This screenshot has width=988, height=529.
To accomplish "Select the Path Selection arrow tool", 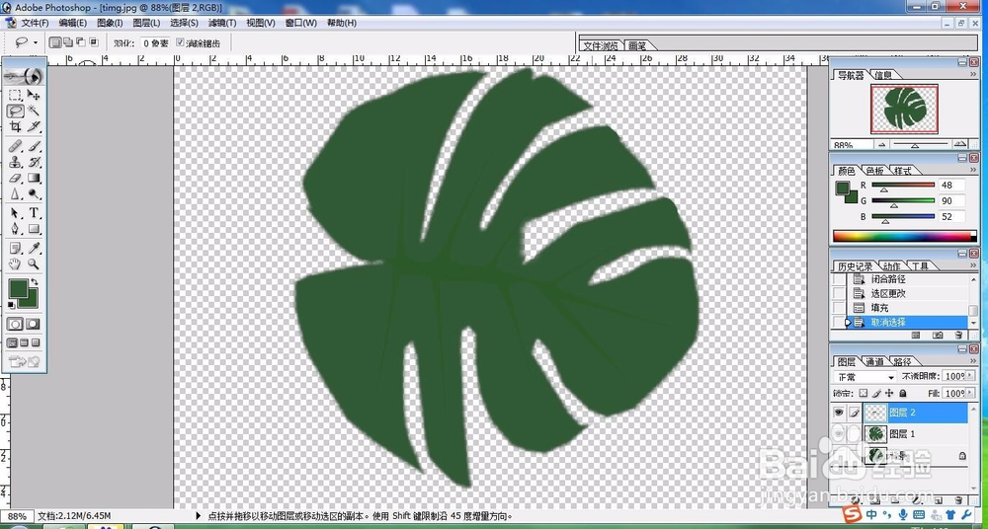I will [x=15, y=213].
